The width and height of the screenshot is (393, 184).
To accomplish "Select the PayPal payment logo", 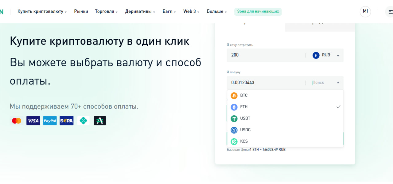I will 50,121.
